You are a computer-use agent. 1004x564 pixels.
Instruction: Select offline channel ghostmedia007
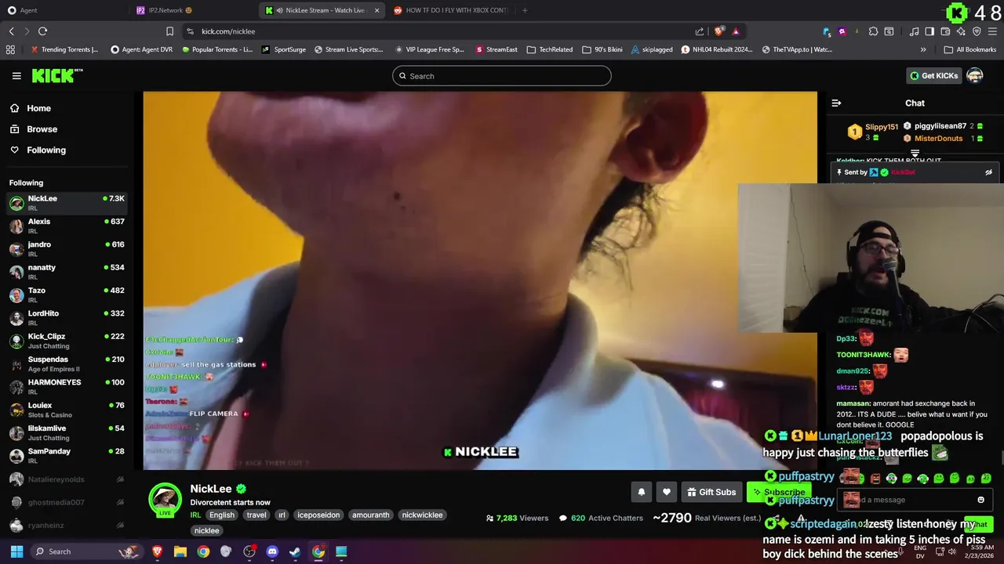click(66, 502)
